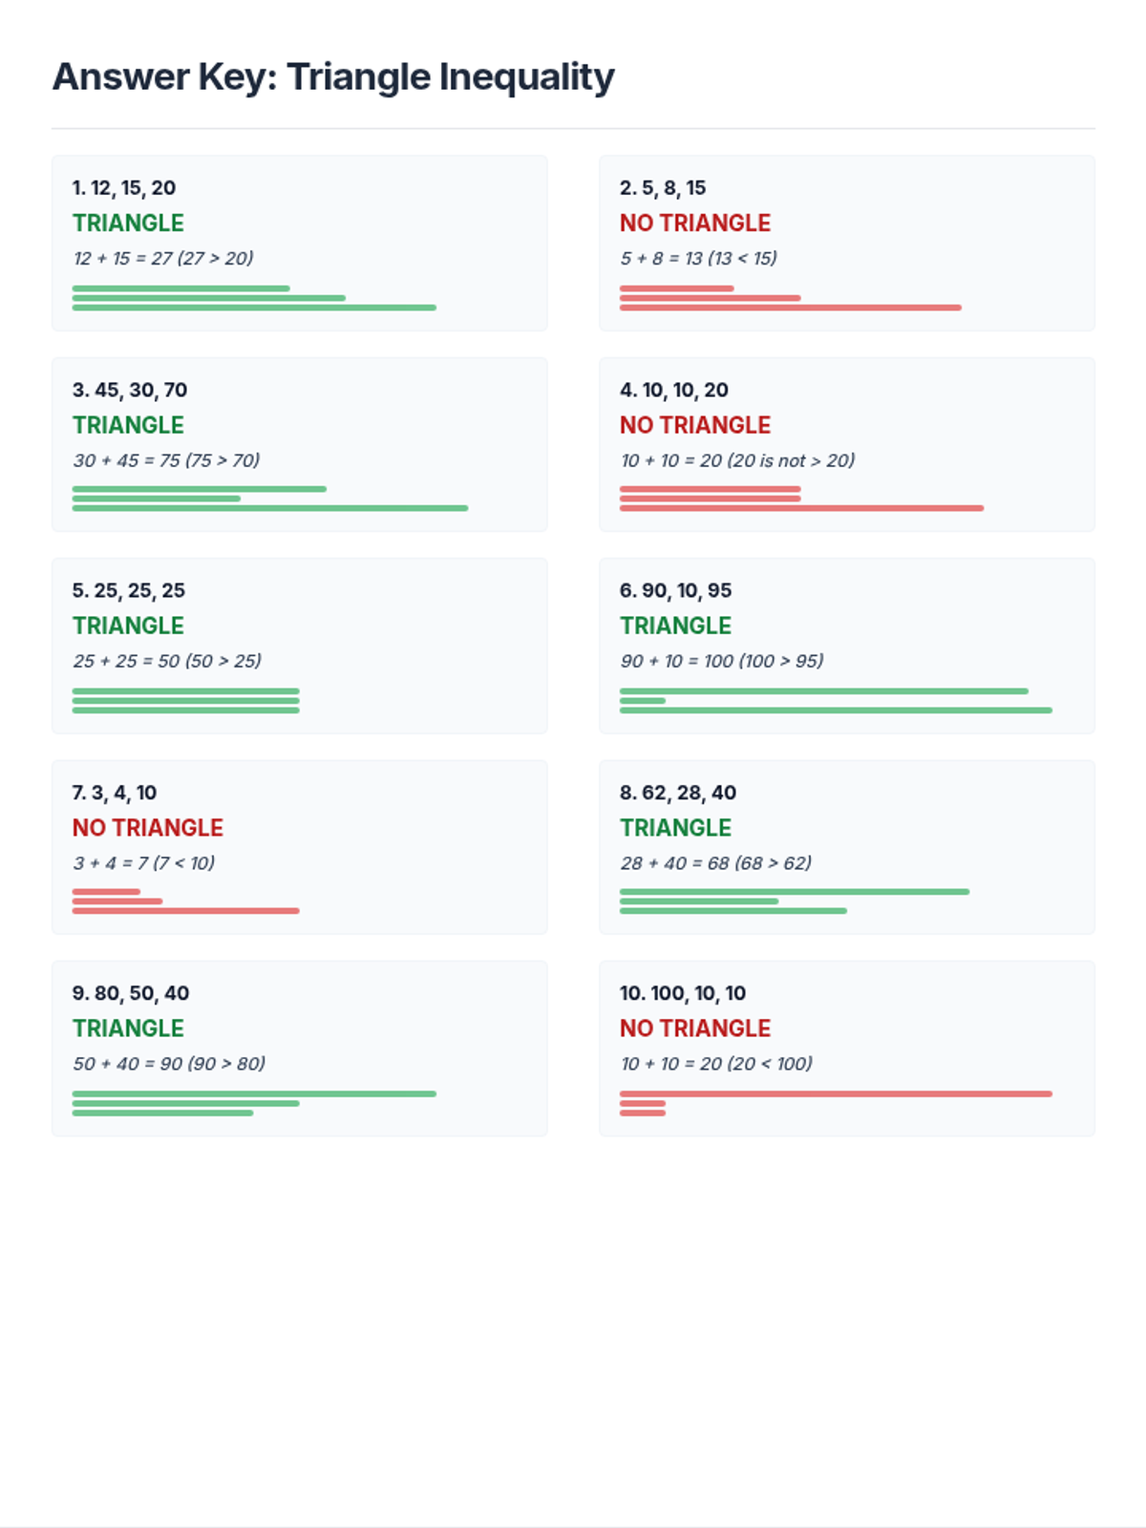Click NO TRIANGLE answer for problem 2
The height and width of the screenshot is (1528, 1146).
coord(694,223)
